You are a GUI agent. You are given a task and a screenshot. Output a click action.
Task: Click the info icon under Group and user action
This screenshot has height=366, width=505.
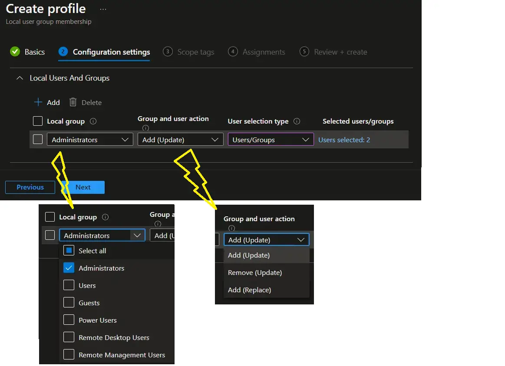145,128
